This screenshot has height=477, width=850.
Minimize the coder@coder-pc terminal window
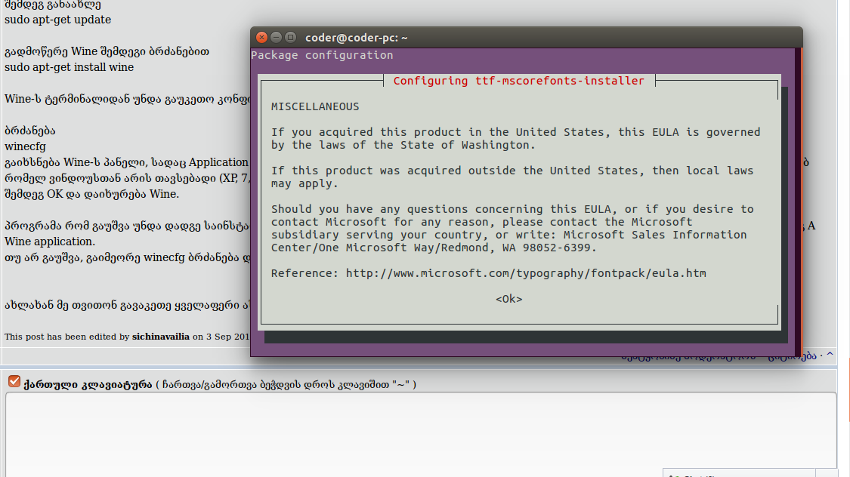(x=276, y=37)
